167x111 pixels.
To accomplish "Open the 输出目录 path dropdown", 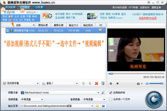I will pyautogui.click(x=57, y=106).
